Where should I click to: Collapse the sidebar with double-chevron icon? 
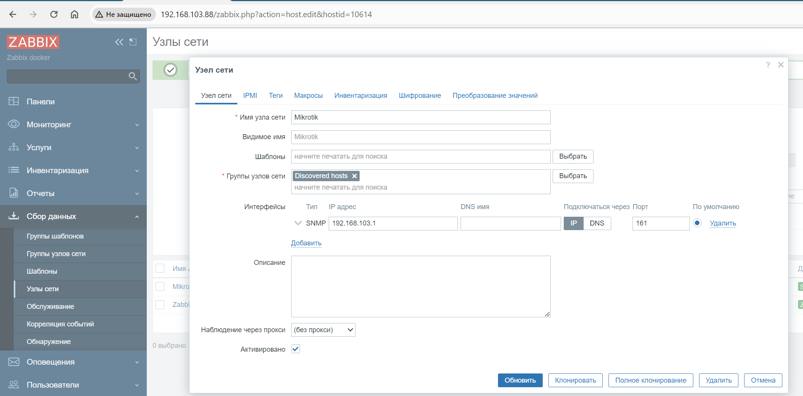point(119,42)
